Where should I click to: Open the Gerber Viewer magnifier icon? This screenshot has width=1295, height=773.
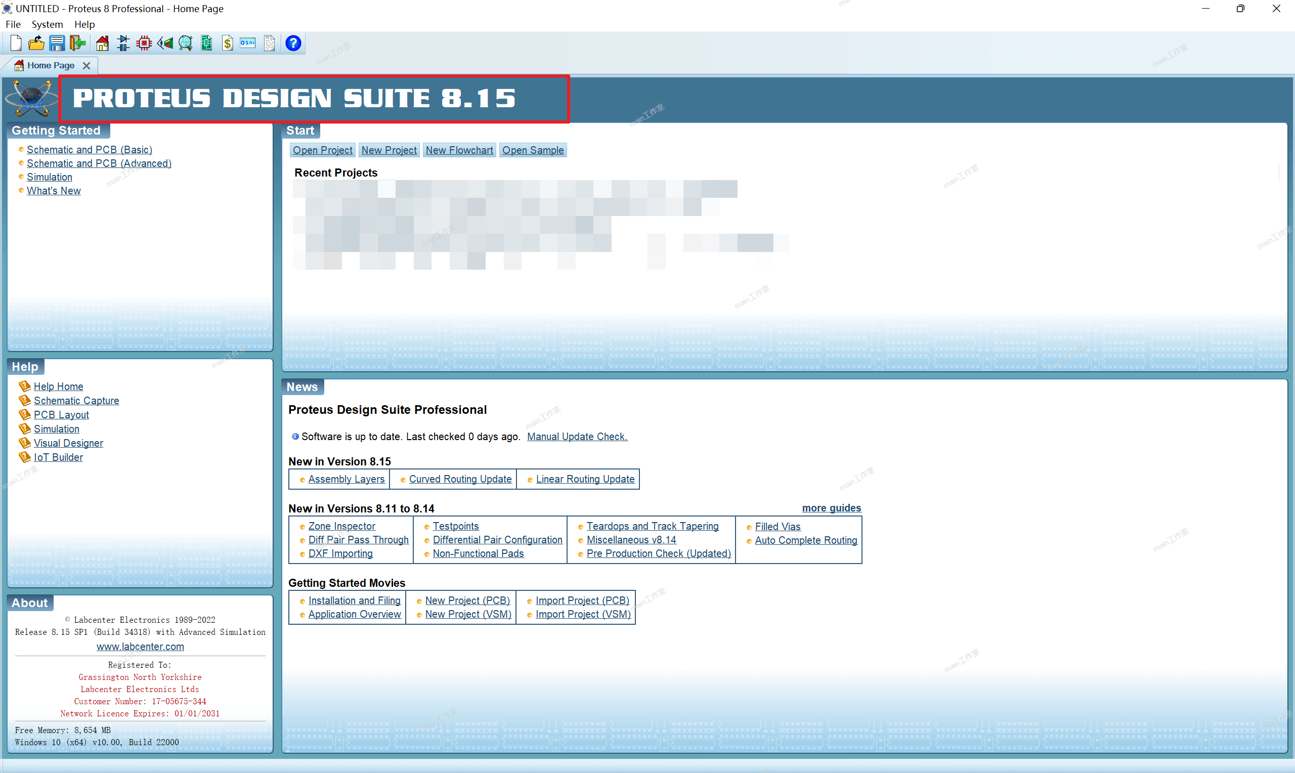[x=186, y=43]
